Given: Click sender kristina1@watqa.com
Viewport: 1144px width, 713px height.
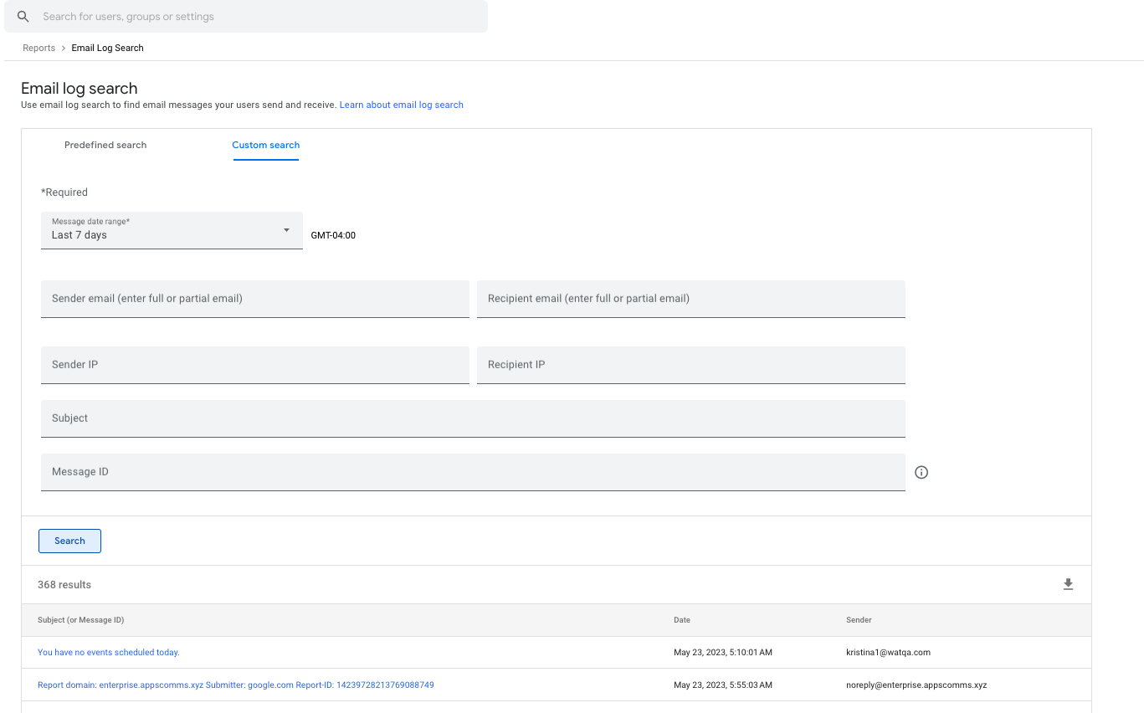Looking at the screenshot, I should coord(888,652).
